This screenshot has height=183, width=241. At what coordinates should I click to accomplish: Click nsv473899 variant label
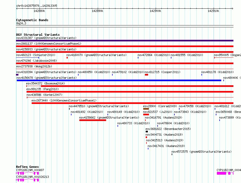coord(230,117)
